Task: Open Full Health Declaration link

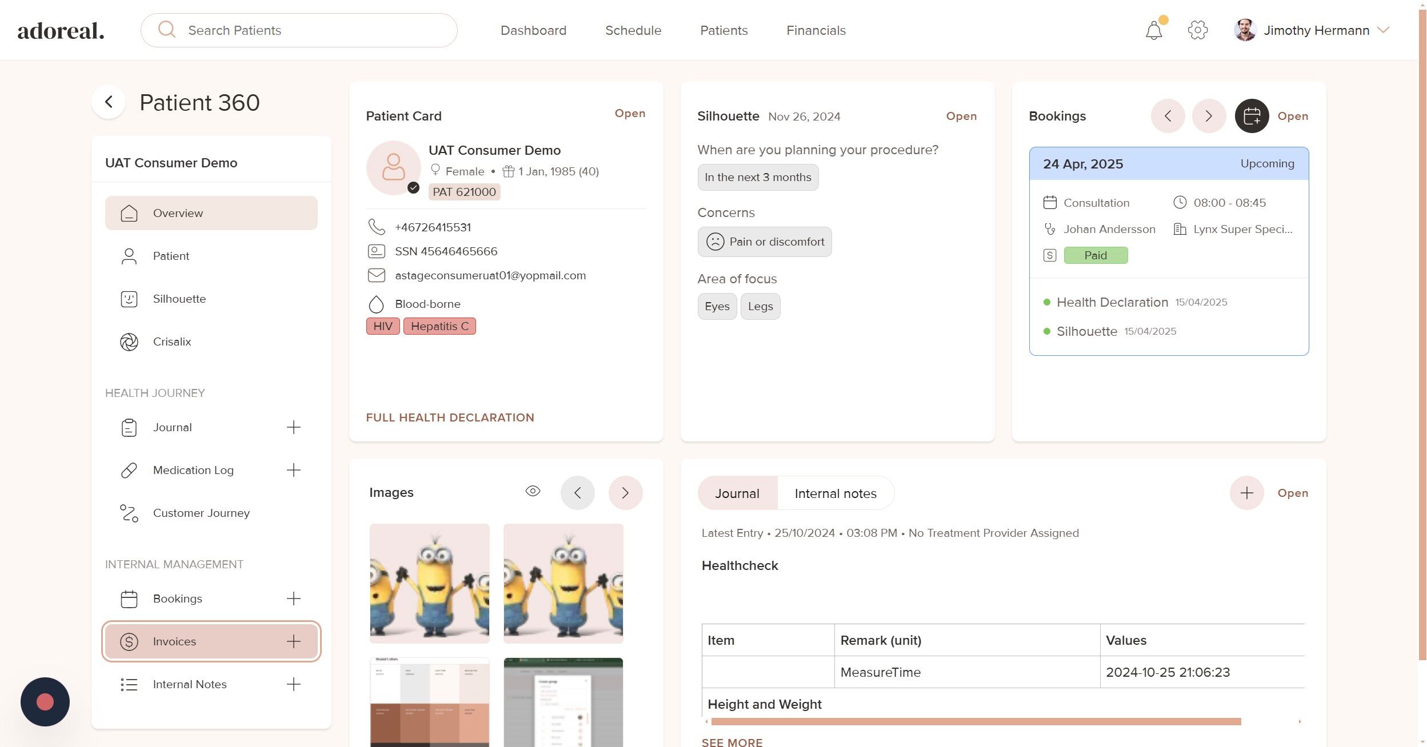Action: pos(450,417)
